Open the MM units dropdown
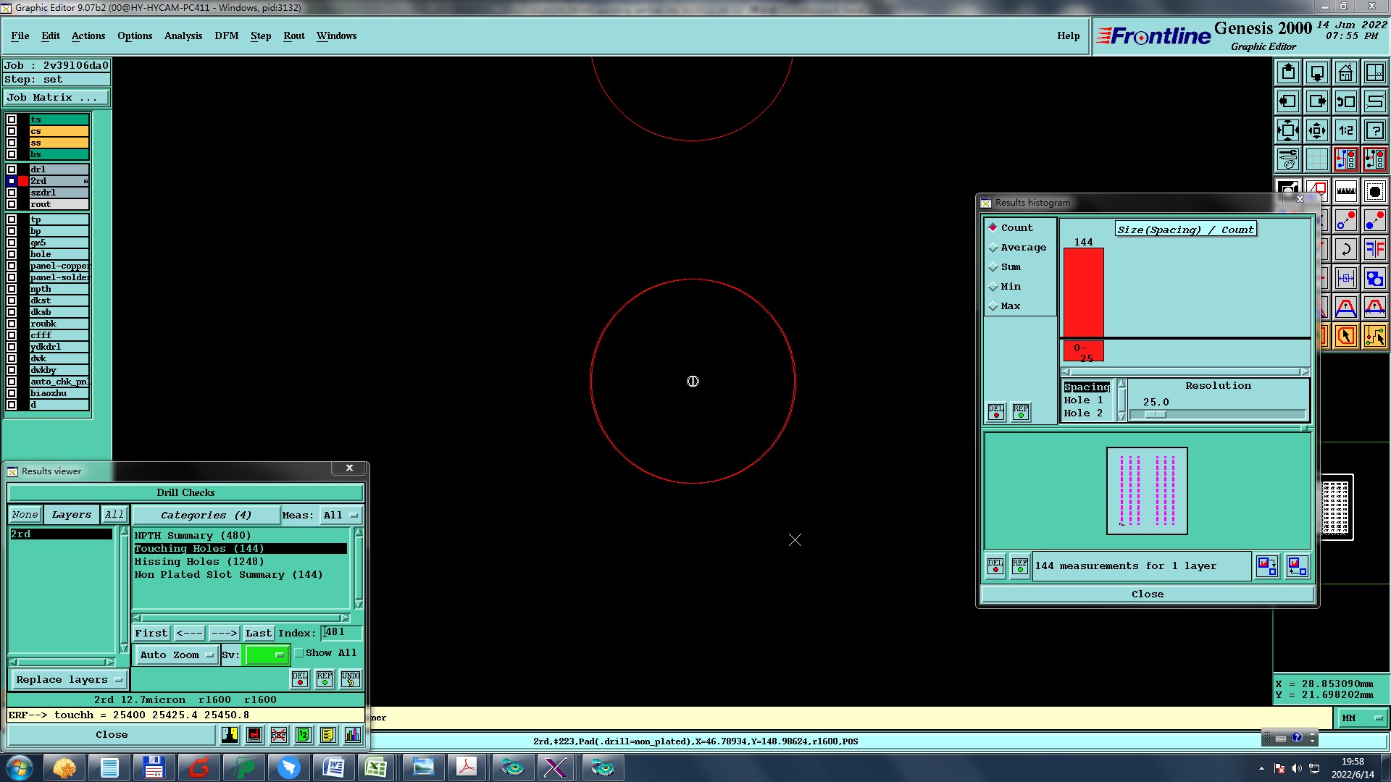This screenshot has width=1391, height=782. tap(1361, 718)
